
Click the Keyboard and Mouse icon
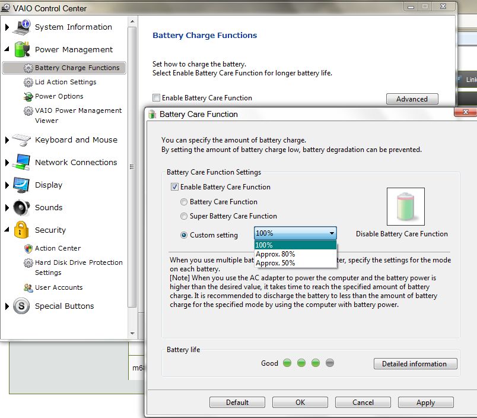(21, 140)
